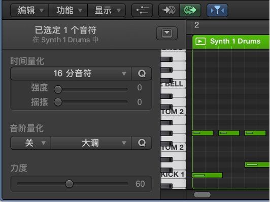270x202 pixels.
Task: Open the 关 scale root dropdown
Action: (x=31, y=143)
